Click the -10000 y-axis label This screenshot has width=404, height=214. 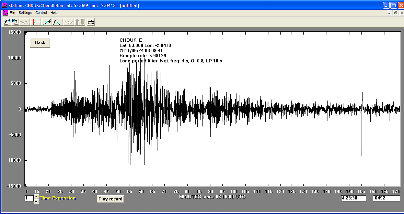click(x=14, y=160)
